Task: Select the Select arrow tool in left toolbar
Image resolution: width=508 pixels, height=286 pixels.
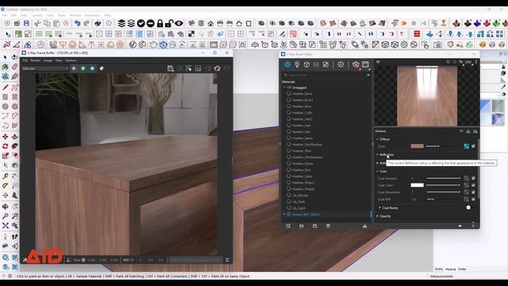Action: pos(6,57)
